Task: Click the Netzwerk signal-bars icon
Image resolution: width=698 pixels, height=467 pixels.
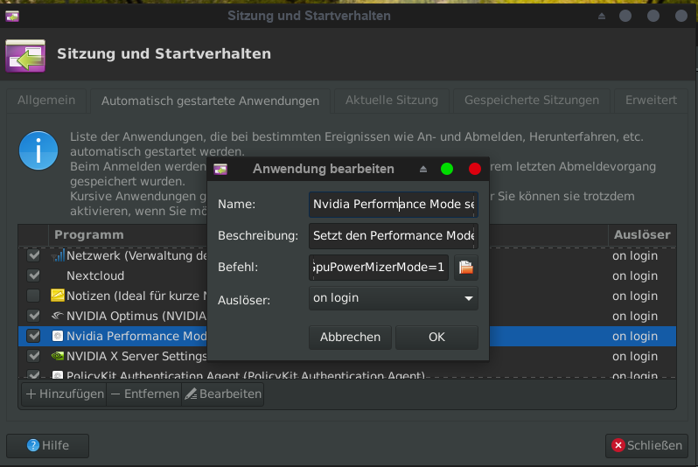Action: 59,255
